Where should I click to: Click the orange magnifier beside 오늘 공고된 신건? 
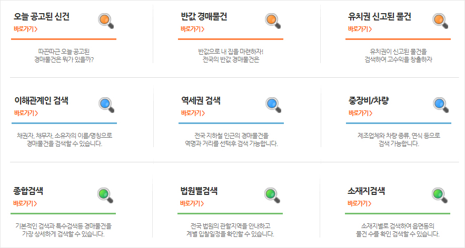[x=106, y=21]
